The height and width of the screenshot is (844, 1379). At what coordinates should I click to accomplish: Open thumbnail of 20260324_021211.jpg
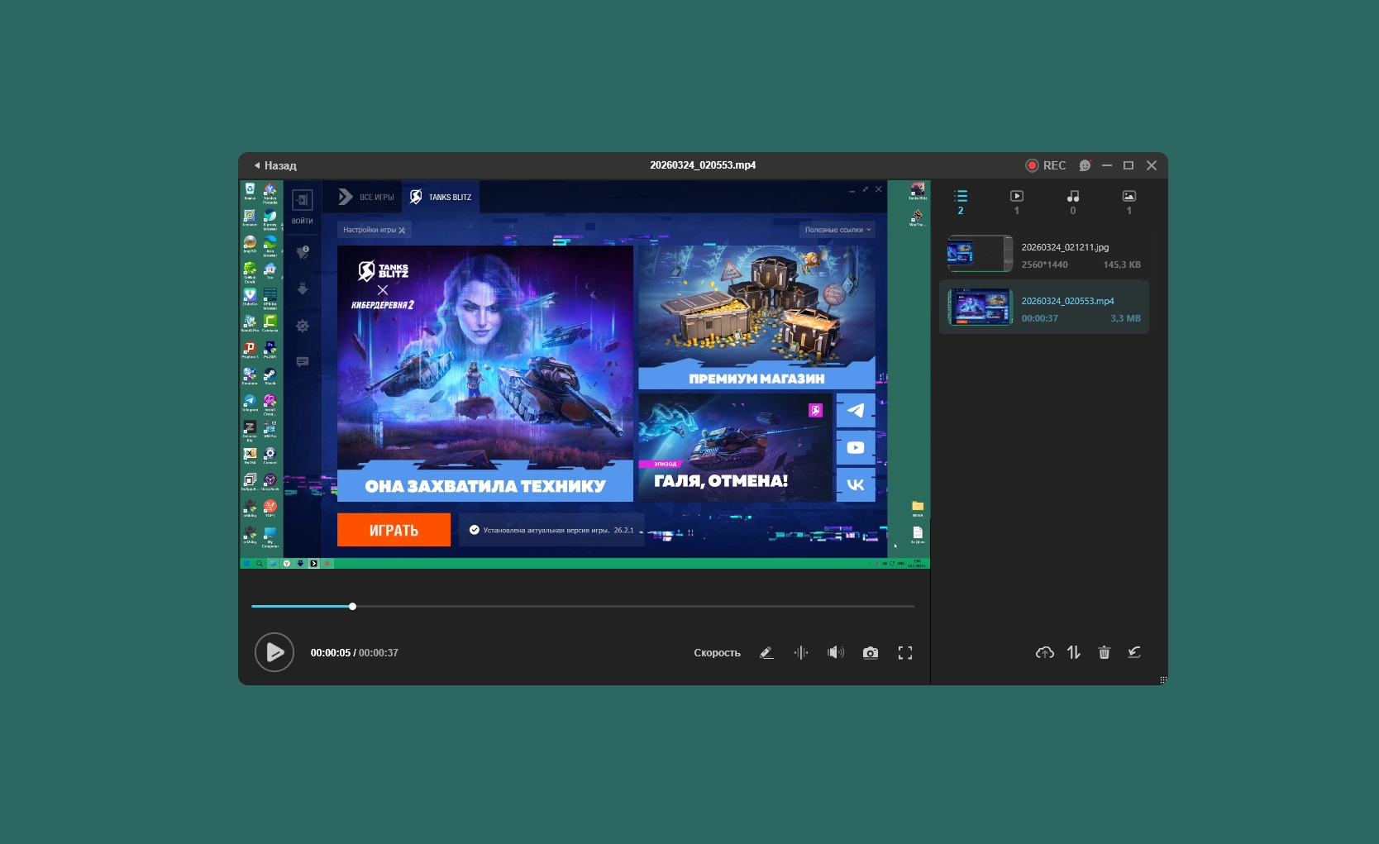tap(981, 254)
